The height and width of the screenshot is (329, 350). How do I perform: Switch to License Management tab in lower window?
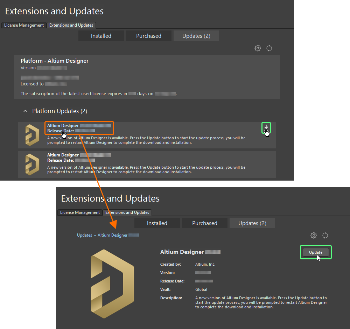80,212
